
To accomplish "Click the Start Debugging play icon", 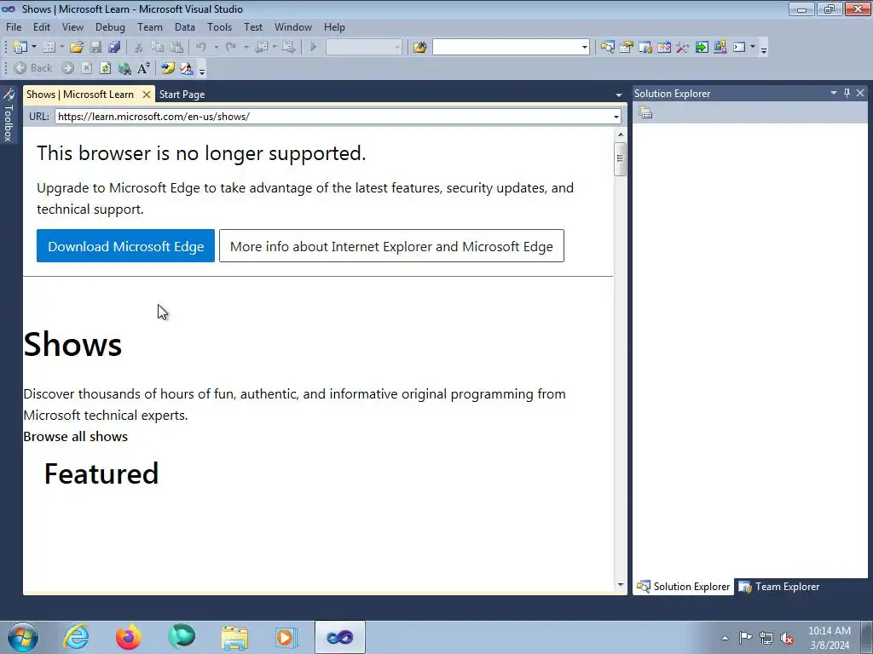I will click(x=314, y=48).
